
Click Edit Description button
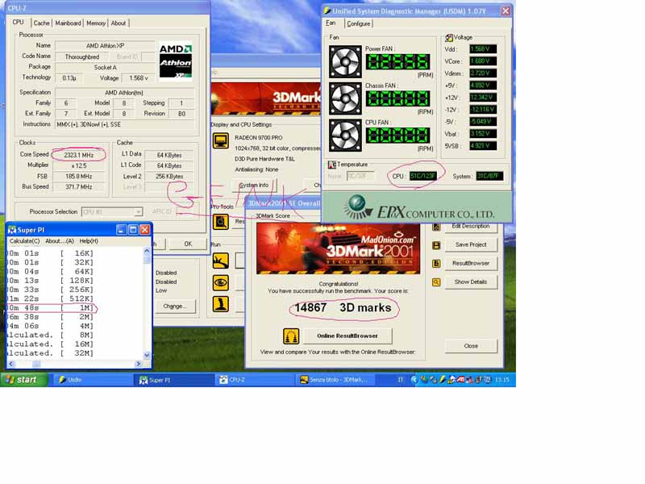(471, 227)
